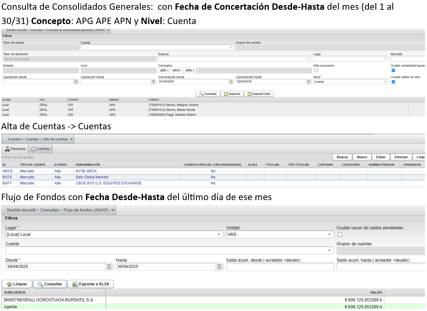Switch to the Personas tab
Screen dimensions: 427x311
15,149
